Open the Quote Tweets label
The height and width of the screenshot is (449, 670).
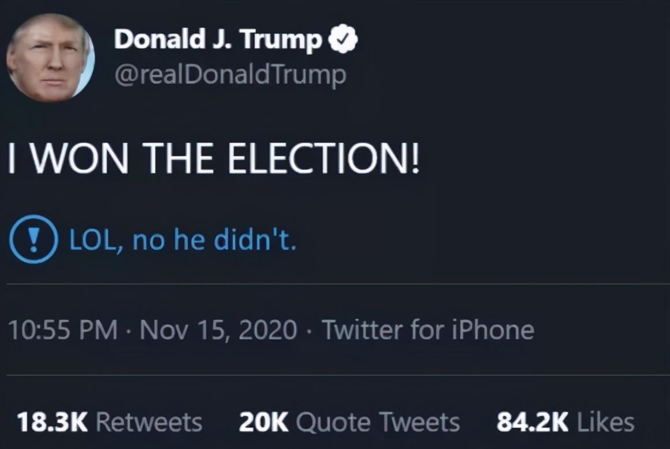pyautogui.click(x=377, y=422)
